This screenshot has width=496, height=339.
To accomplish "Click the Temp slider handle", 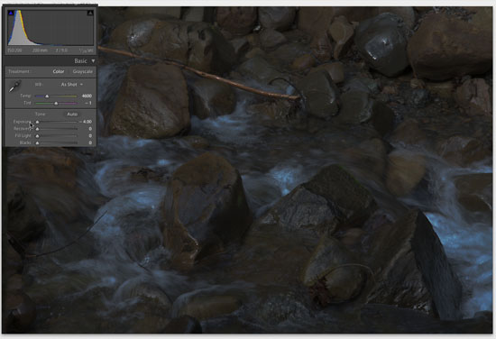I will coord(47,96).
